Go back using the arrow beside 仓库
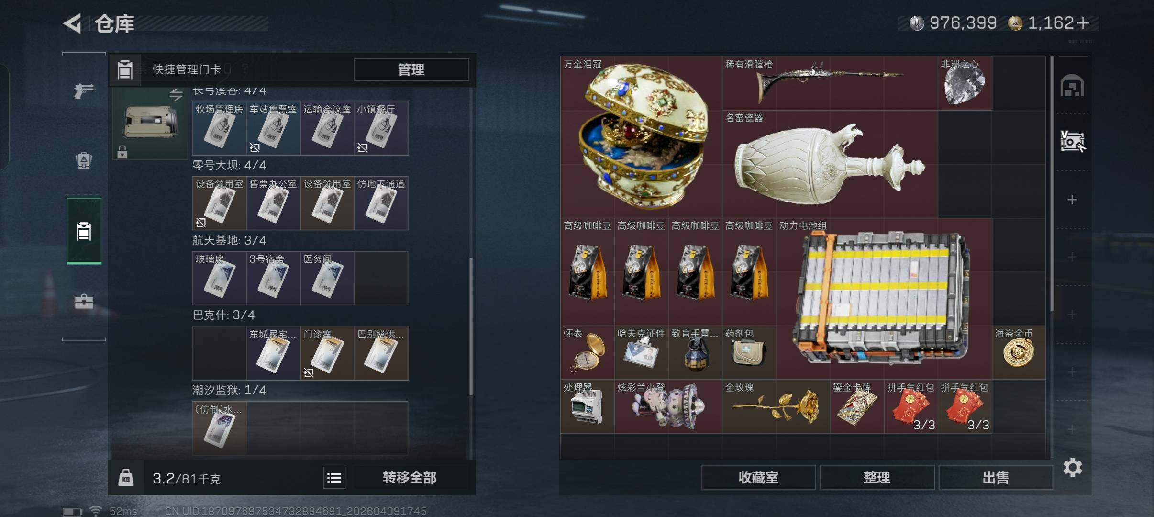The image size is (1154, 517). 73,23
